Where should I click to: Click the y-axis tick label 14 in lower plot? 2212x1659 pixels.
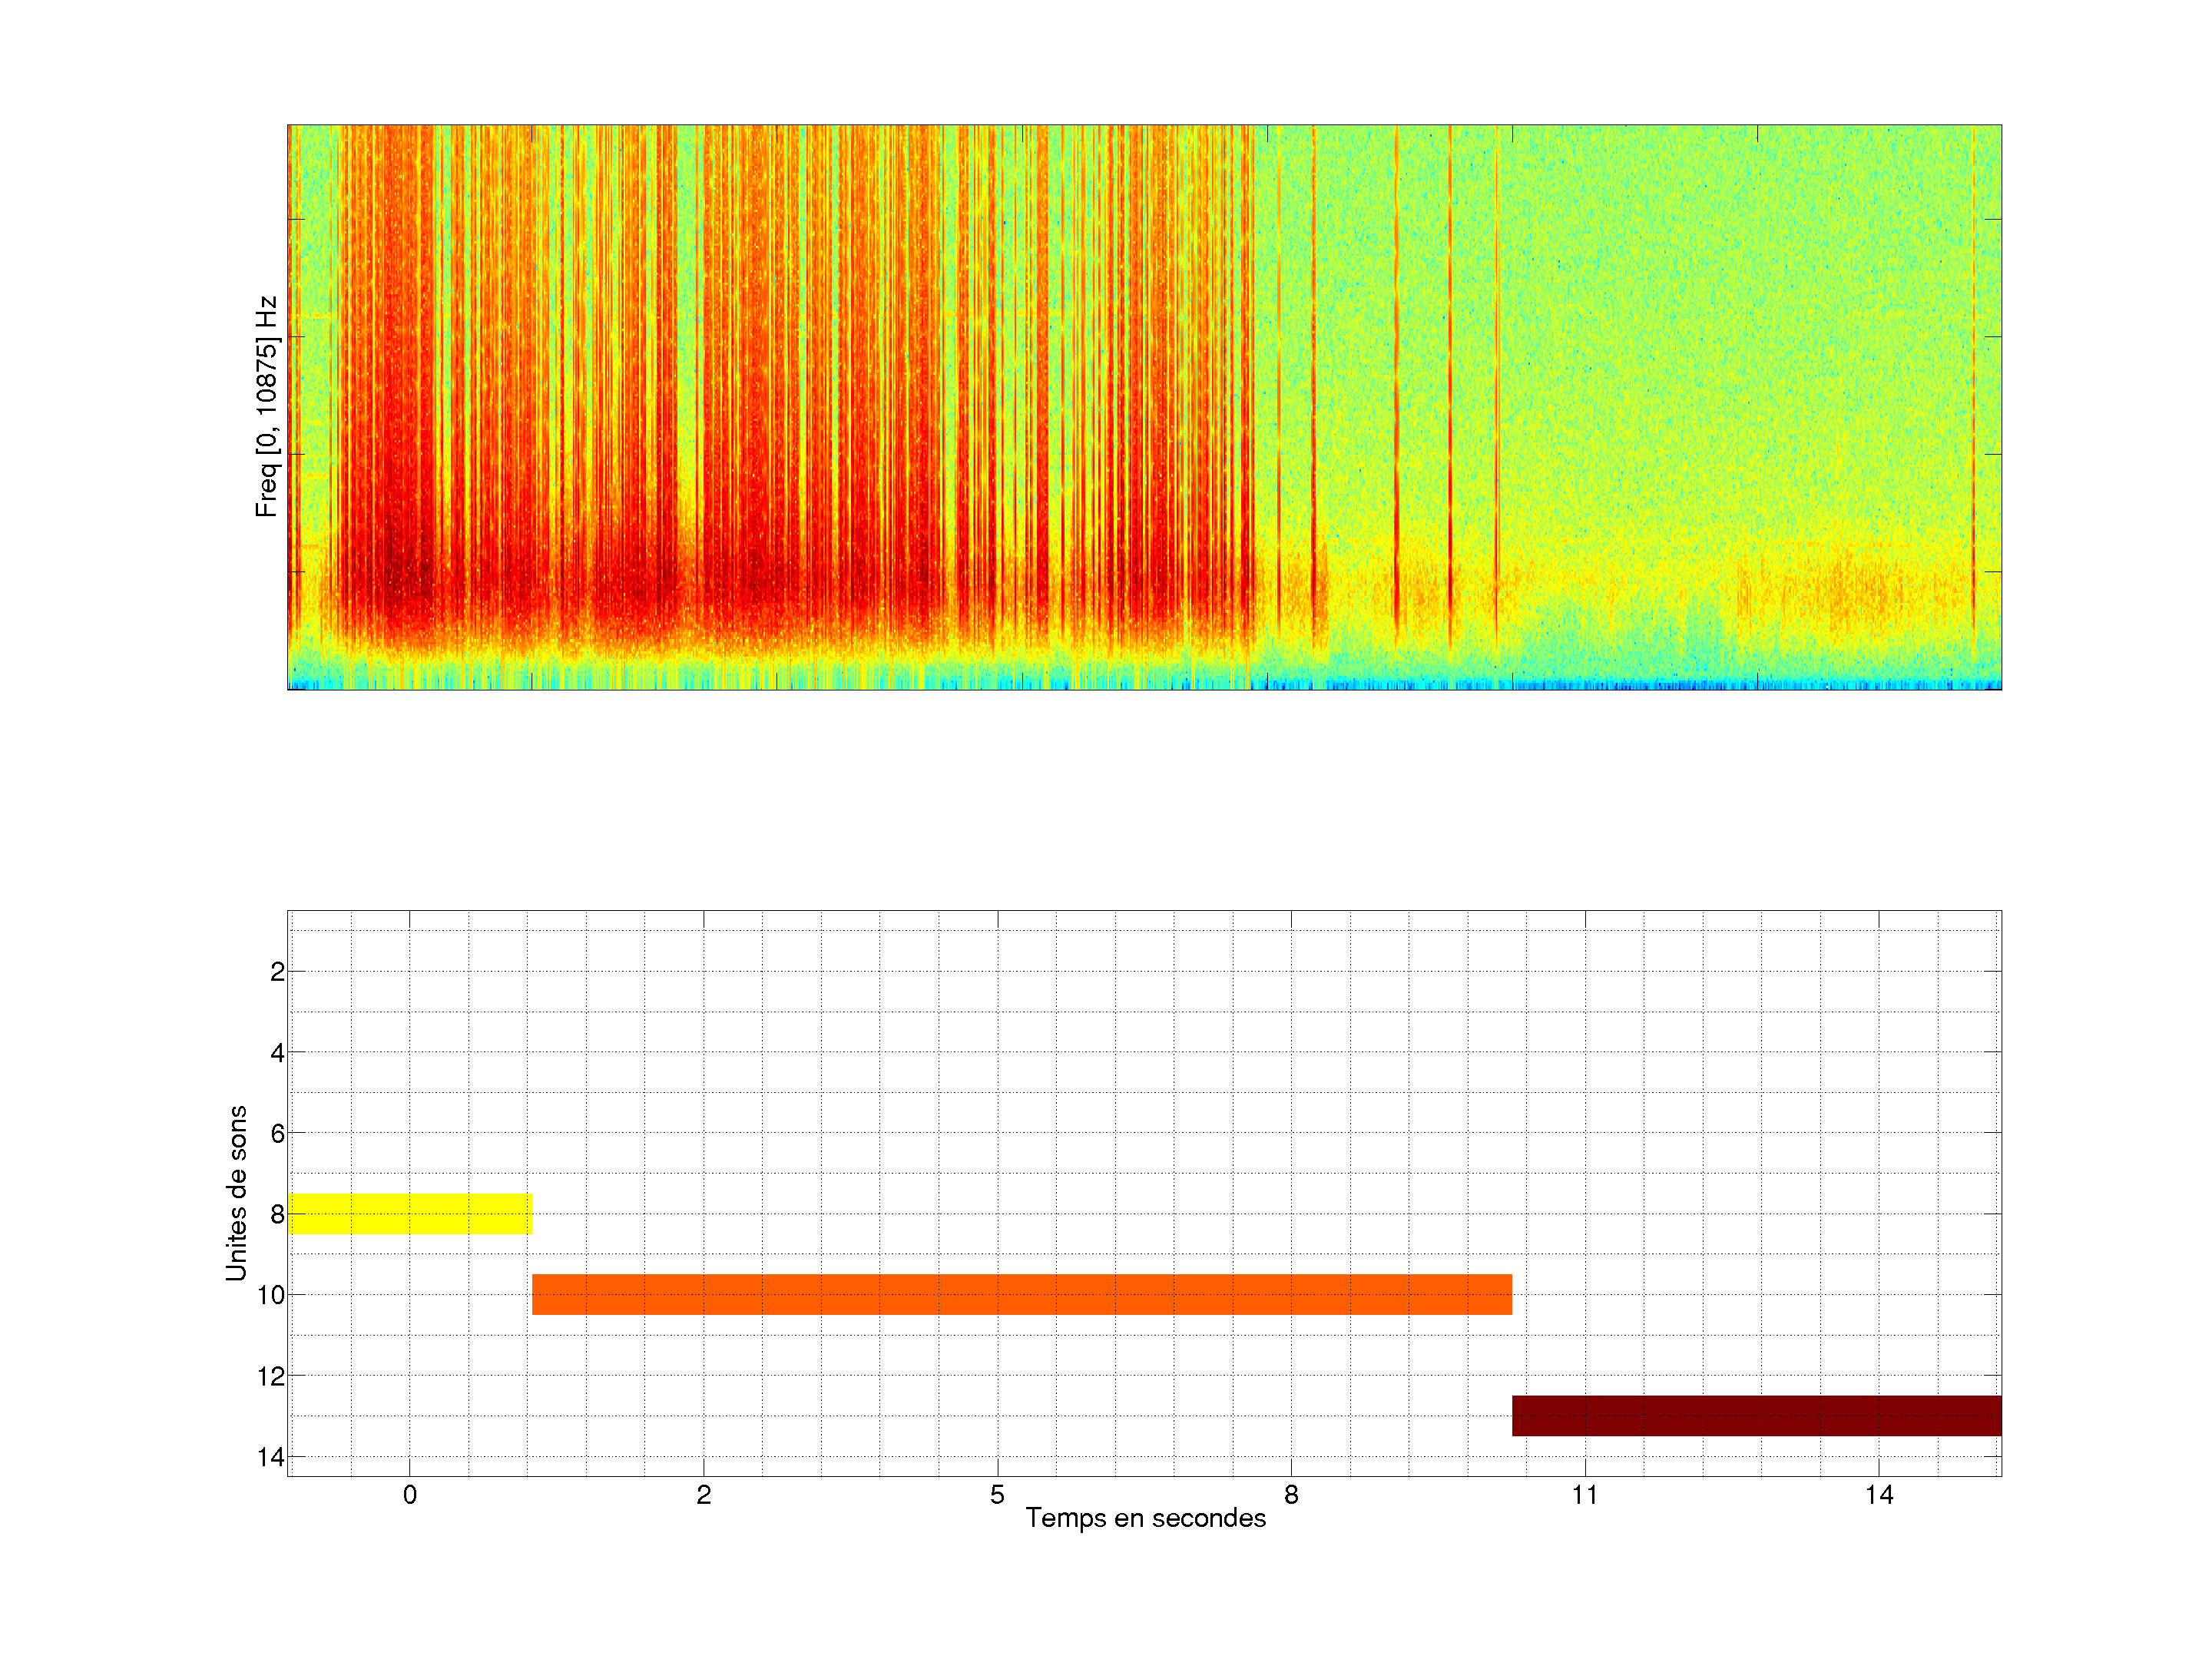pyautogui.click(x=271, y=1458)
